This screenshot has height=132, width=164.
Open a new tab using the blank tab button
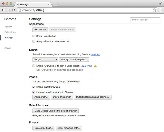click(x=55, y=5)
